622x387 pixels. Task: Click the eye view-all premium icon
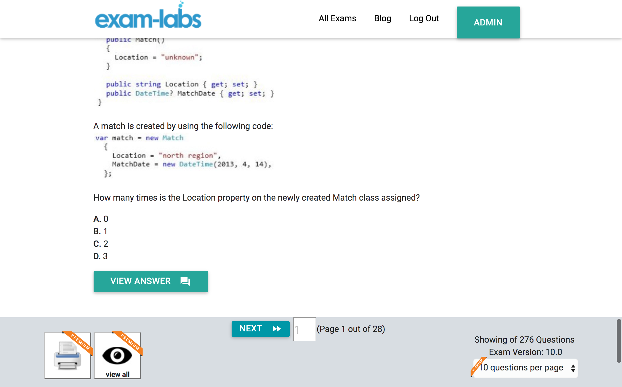click(x=117, y=354)
